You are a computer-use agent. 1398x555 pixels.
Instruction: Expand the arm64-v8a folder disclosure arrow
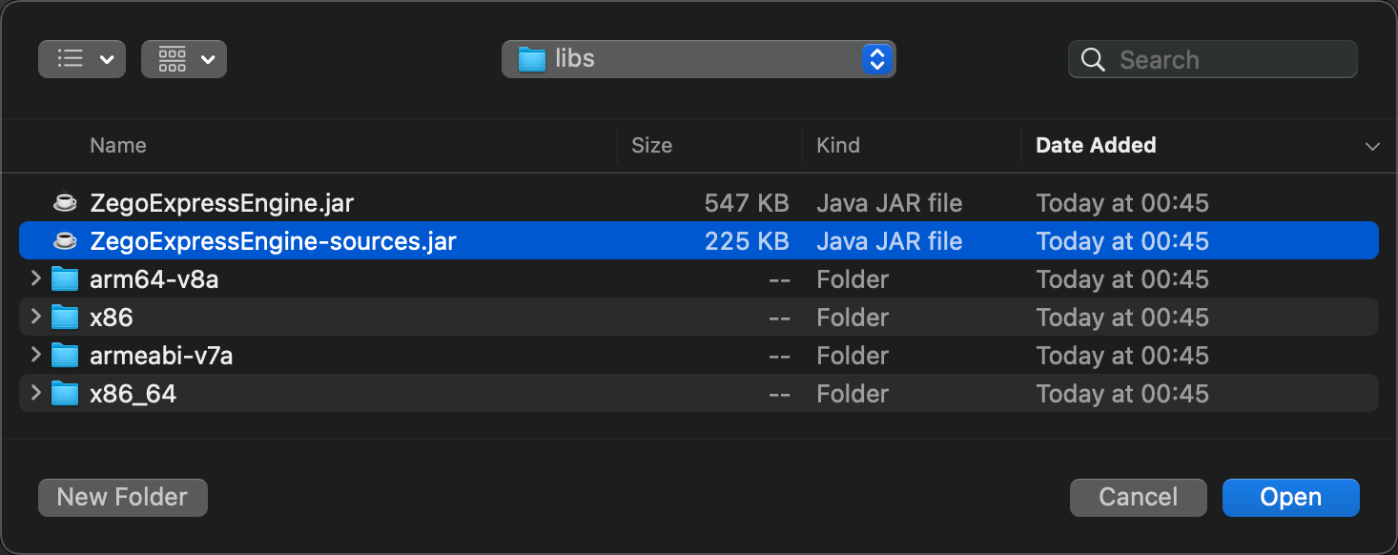click(x=35, y=278)
